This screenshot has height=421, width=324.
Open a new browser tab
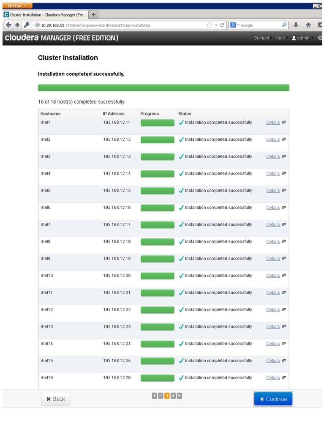point(93,15)
